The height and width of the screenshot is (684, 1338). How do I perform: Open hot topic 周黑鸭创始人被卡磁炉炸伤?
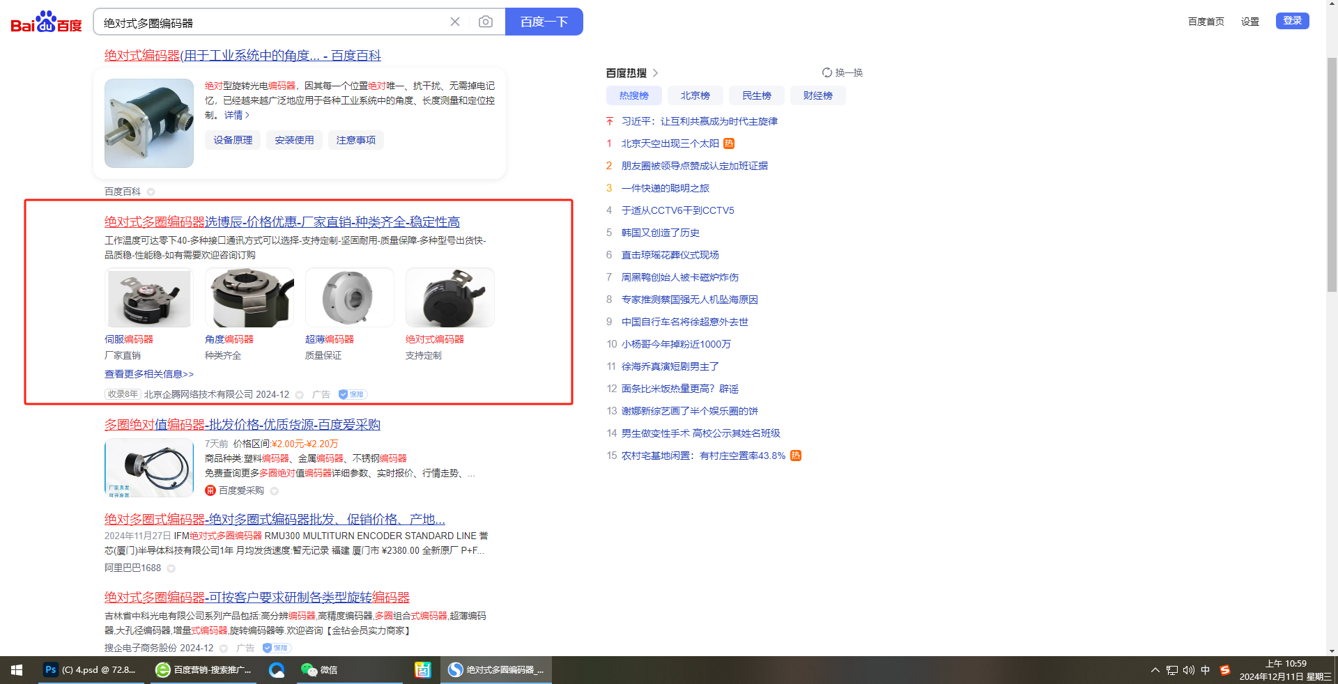pos(680,277)
